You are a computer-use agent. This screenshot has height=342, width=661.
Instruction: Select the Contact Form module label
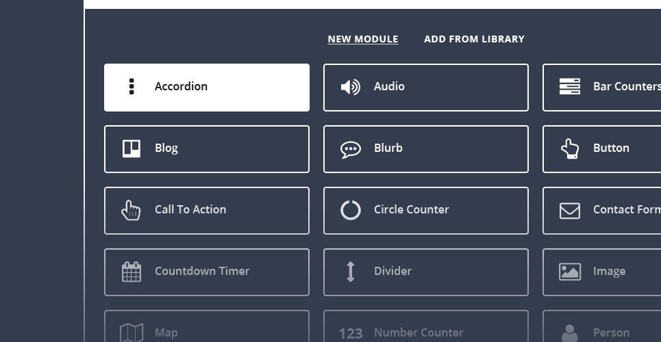pyautogui.click(x=627, y=209)
